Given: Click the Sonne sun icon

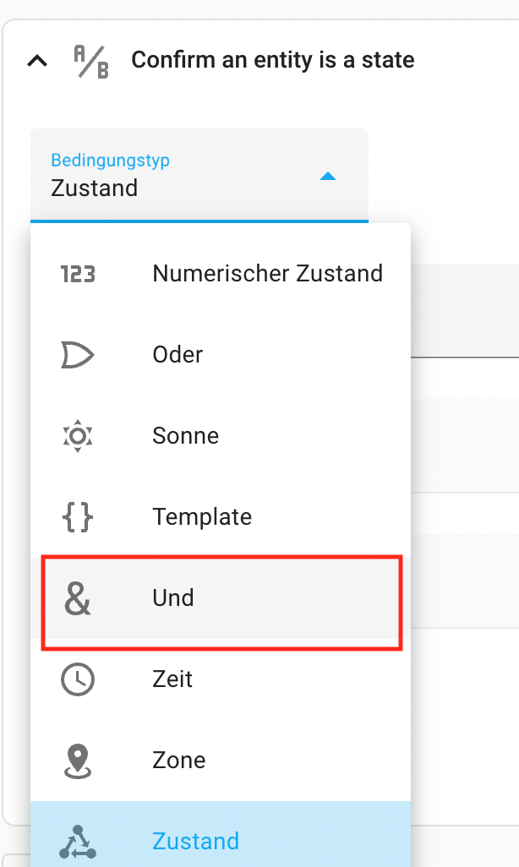Looking at the screenshot, I should tap(78, 436).
